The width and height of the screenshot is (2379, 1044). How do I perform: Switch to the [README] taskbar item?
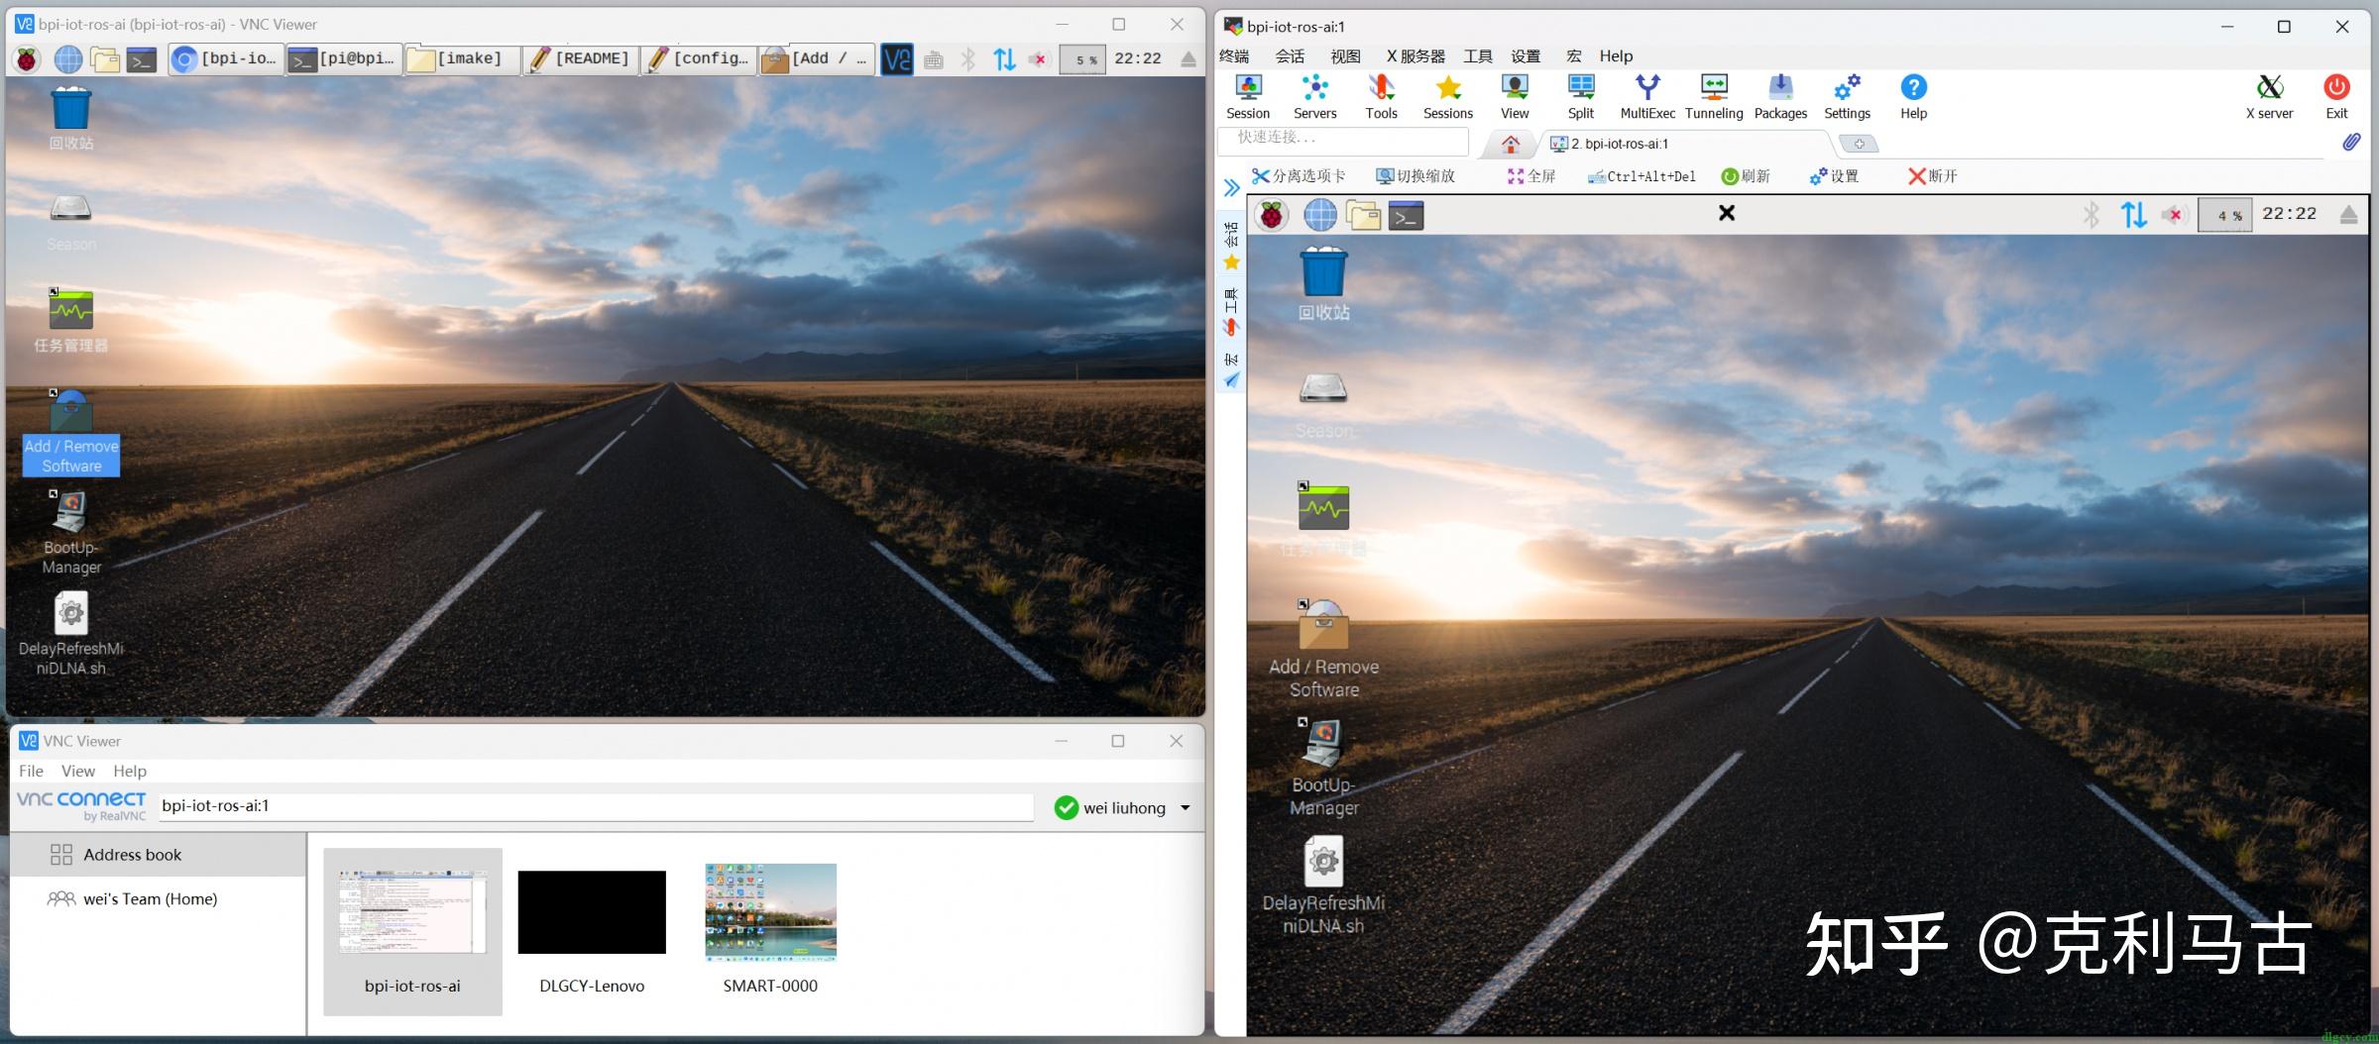coord(579,59)
